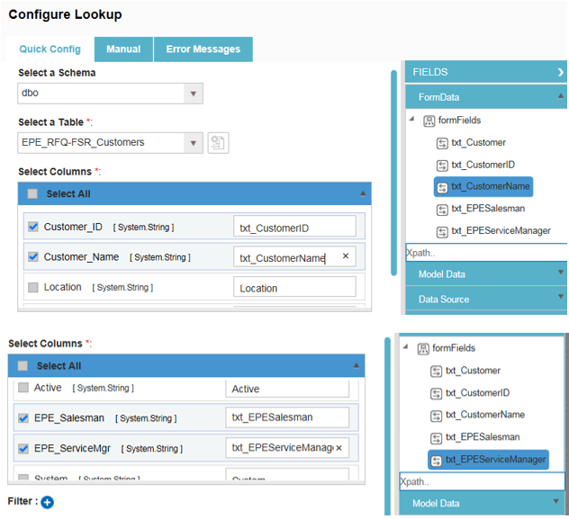The image size is (569, 519).
Task: Open the Select a Schema dropdown
Action: [x=194, y=94]
